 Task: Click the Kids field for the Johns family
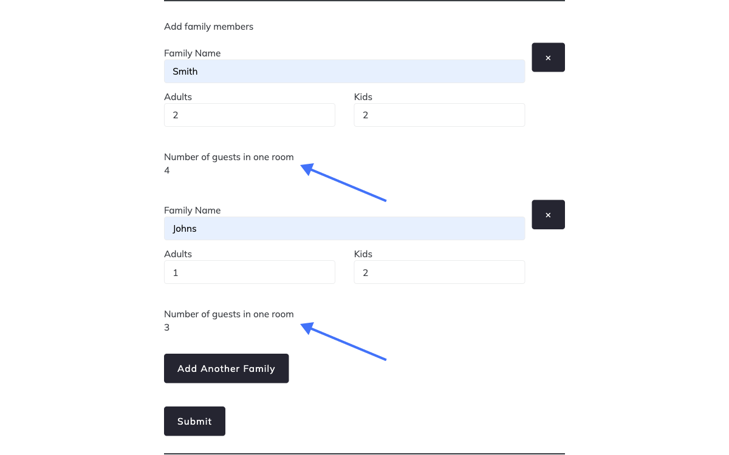[439, 272]
